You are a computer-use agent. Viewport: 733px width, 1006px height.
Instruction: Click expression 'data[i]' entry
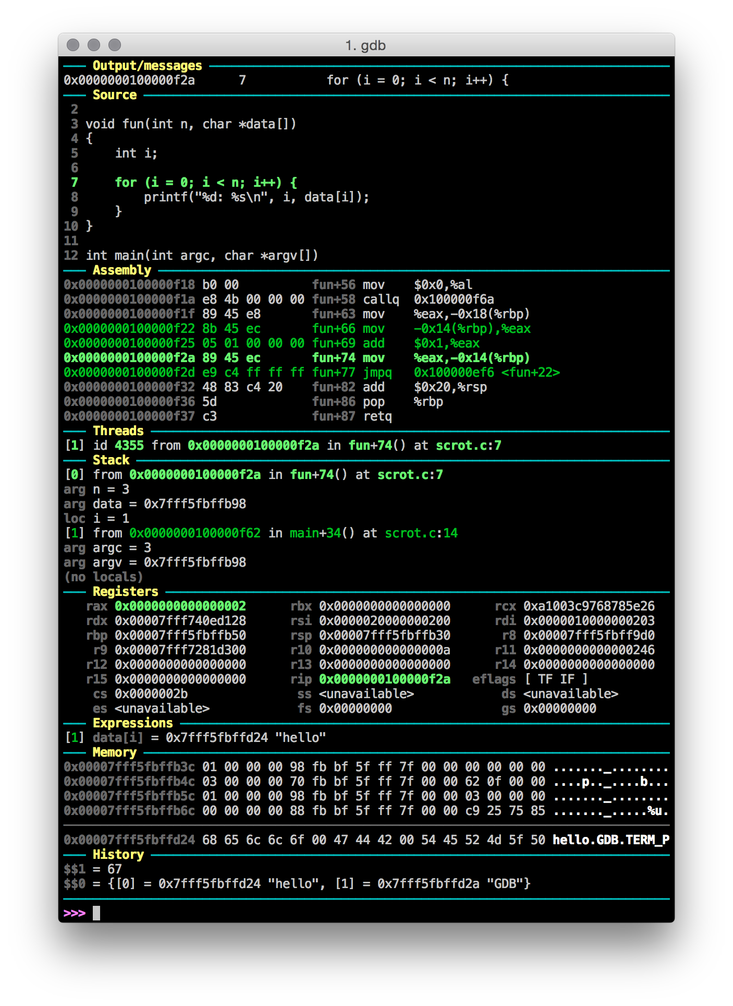point(195,738)
